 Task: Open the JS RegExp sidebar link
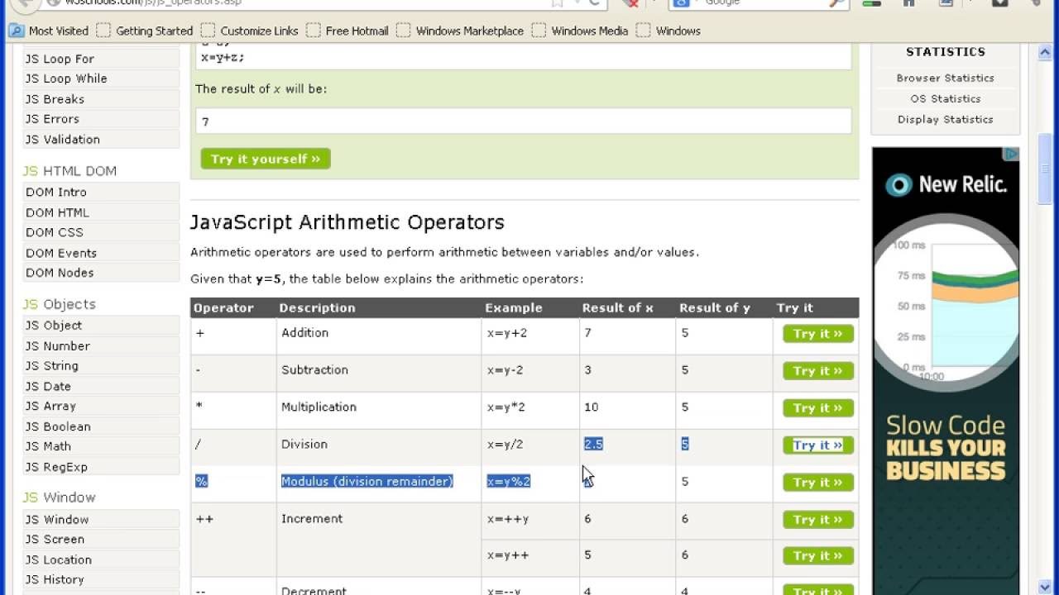click(x=101, y=468)
